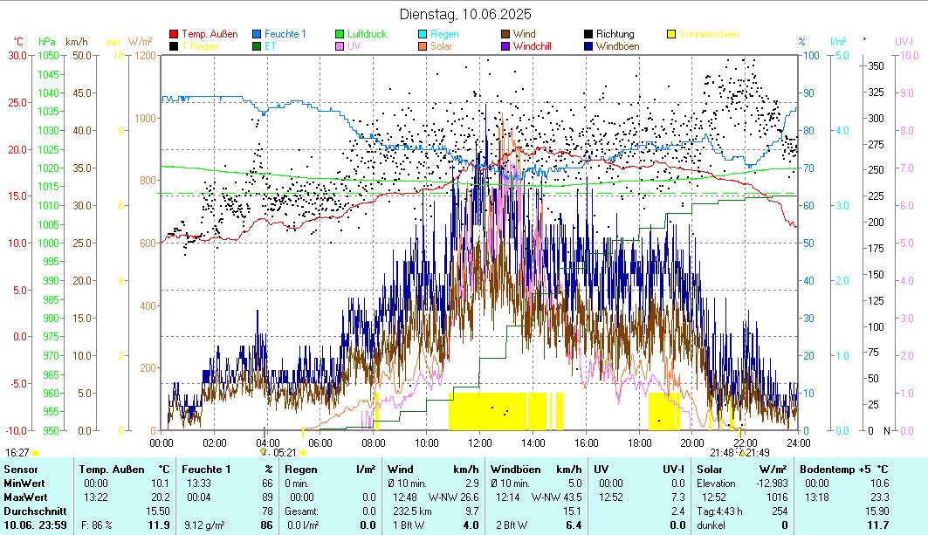Select the Bodentemp +5 column header
Viewport: 928px width, 535px height.
click(838, 470)
